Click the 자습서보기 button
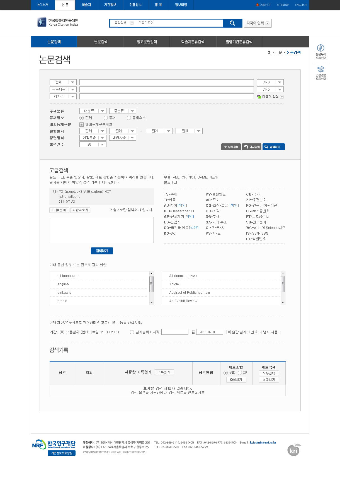 click(80, 210)
